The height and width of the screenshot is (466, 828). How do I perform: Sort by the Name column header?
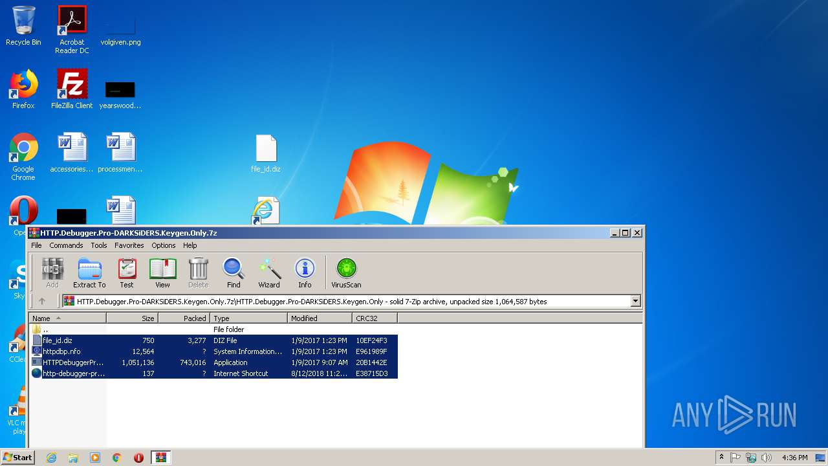[67, 318]
